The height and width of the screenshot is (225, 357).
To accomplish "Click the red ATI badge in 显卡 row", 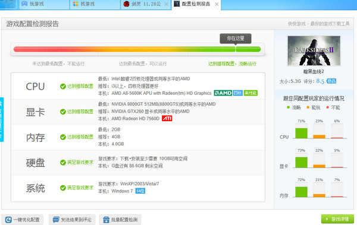I will tap(167, 118).
